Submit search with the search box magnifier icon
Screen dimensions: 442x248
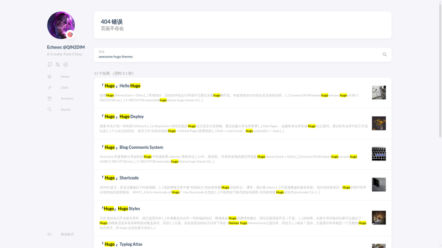[385, 55]
